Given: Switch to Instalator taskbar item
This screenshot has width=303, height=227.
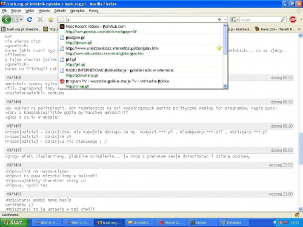Looking at the screenshot, I should (235, 223).
